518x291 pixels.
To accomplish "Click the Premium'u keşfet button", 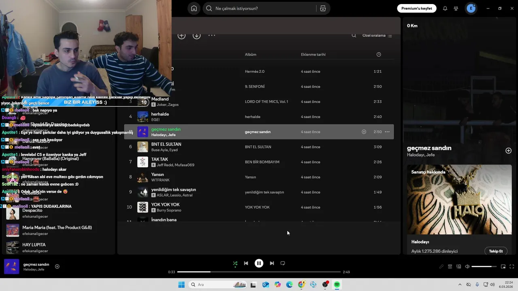I will (x=416, y=8).
